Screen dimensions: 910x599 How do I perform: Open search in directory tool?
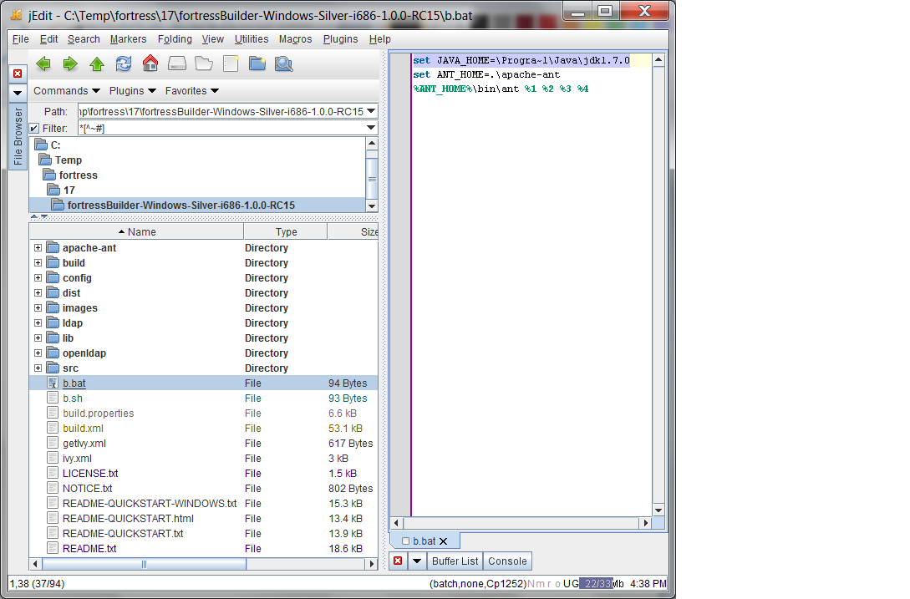283,63
